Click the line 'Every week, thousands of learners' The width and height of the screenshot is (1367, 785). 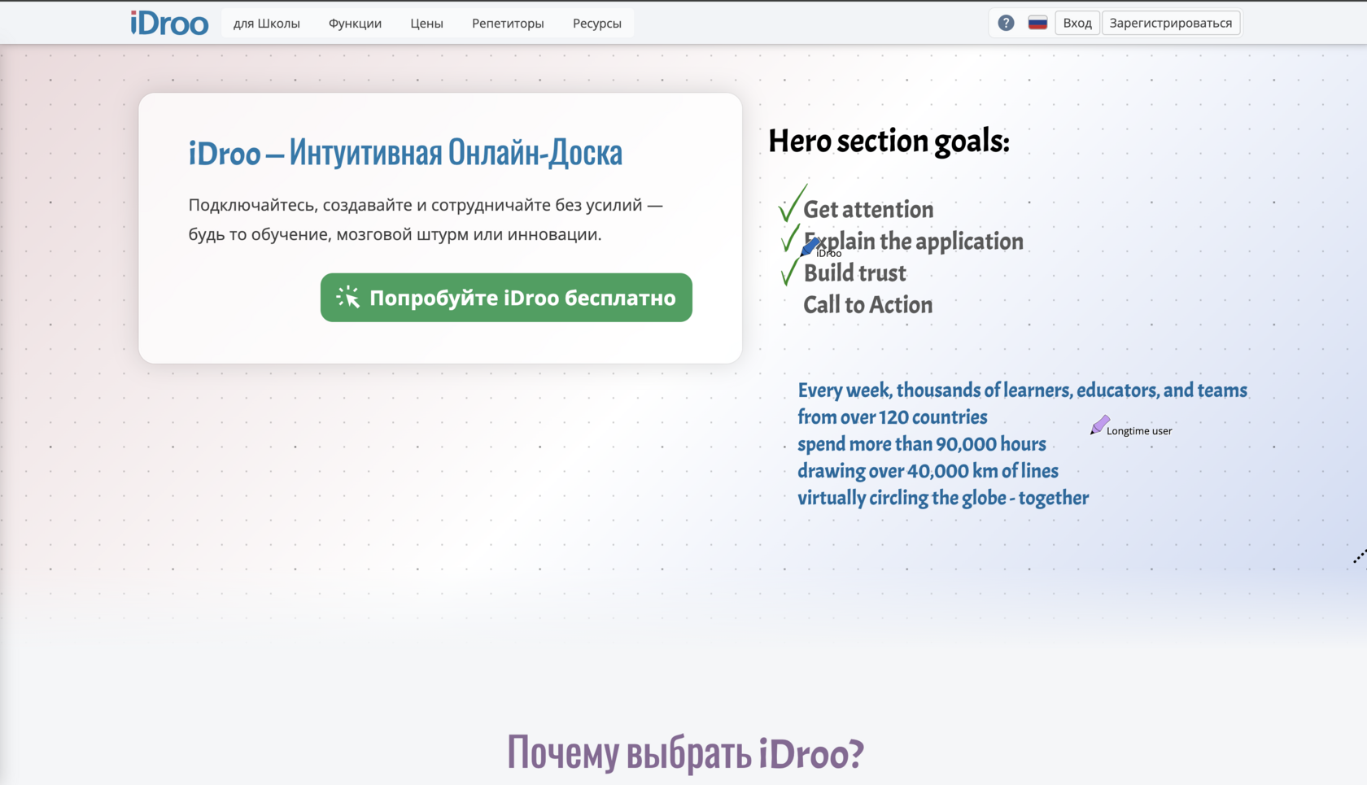1022,390
